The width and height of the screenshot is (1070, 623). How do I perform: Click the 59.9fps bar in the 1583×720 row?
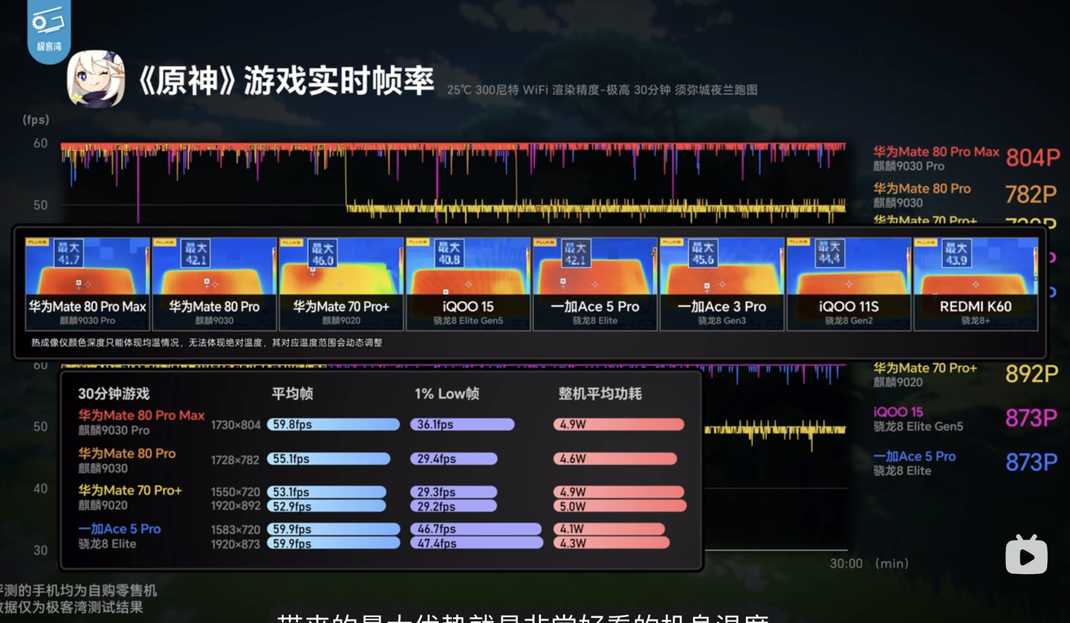tap(334, 529)
